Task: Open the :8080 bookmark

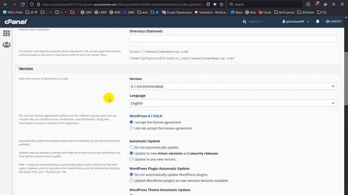Action: click(x=129, y=12)
